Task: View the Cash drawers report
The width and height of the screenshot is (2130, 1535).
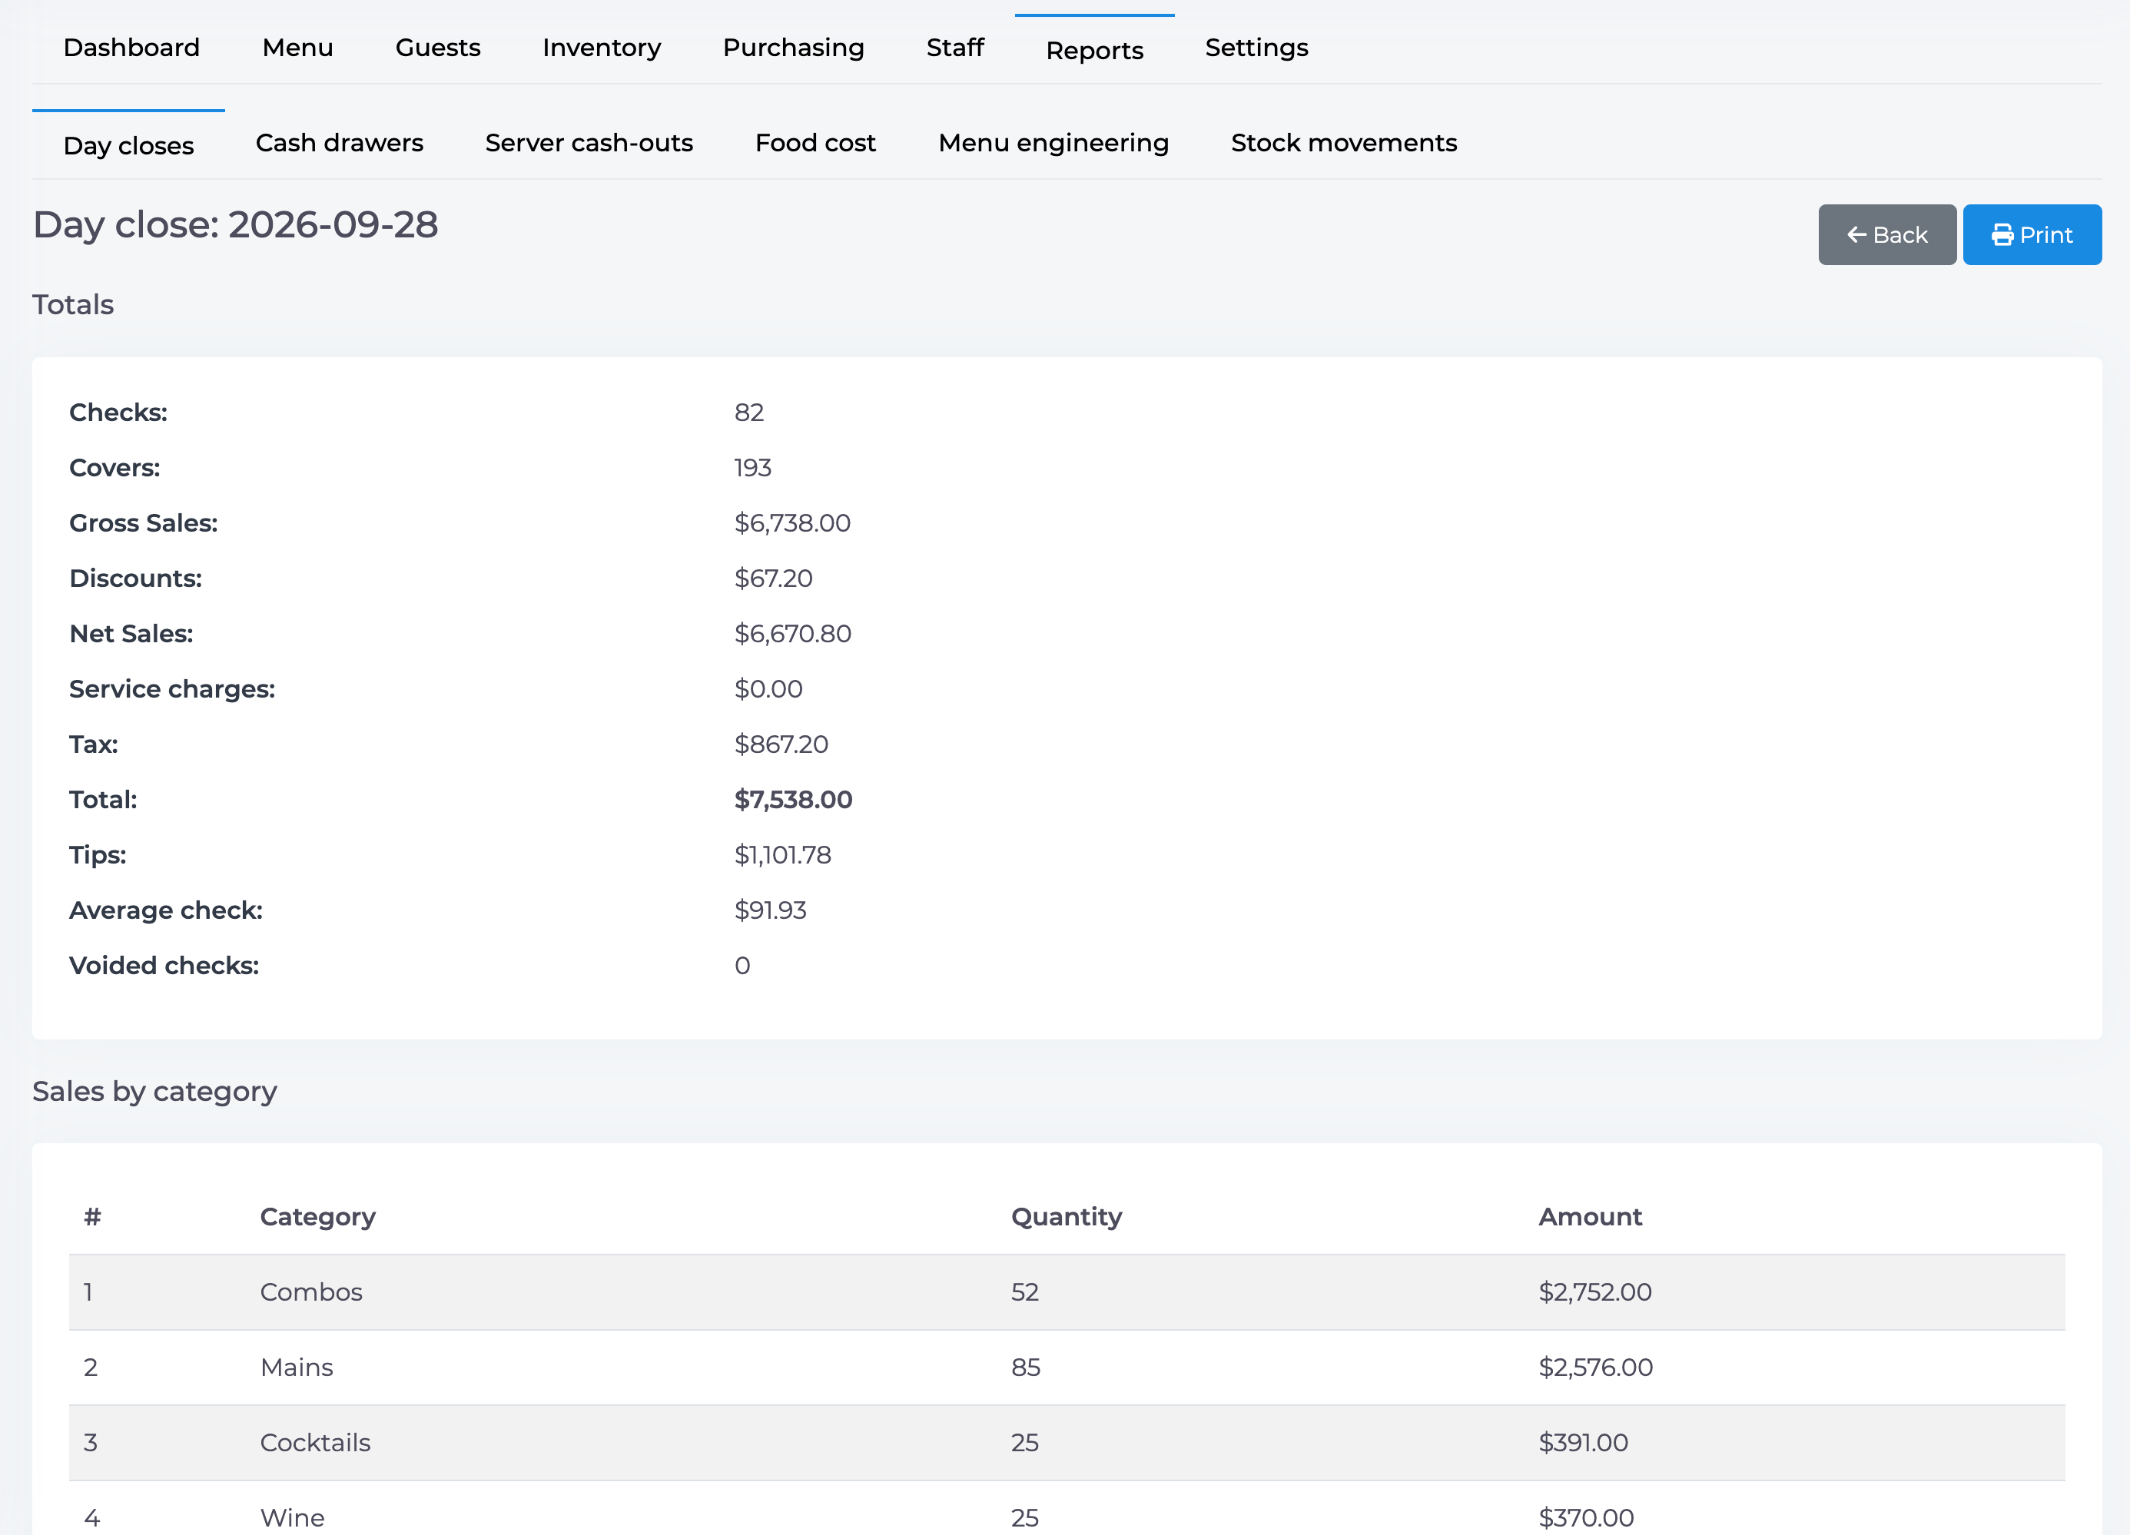Action: coord(339,143)
